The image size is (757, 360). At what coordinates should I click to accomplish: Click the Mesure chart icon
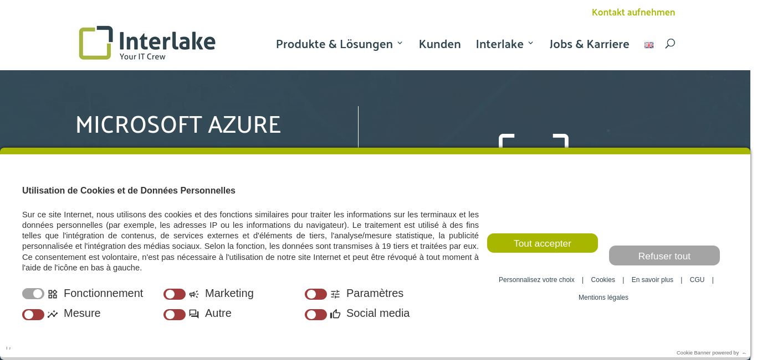point(53,314)
